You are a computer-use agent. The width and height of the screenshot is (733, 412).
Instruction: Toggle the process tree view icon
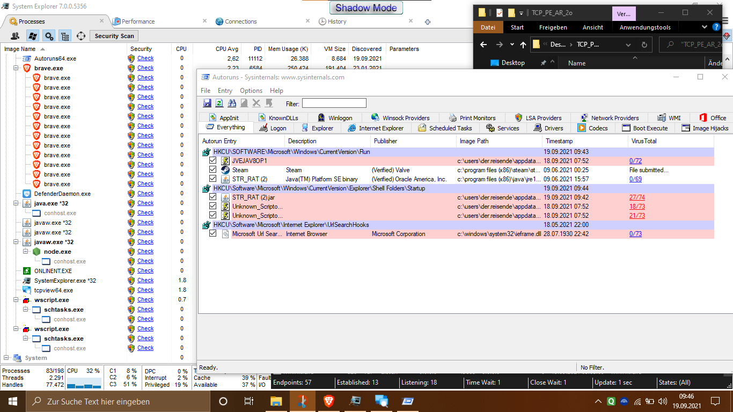(65, 36)
